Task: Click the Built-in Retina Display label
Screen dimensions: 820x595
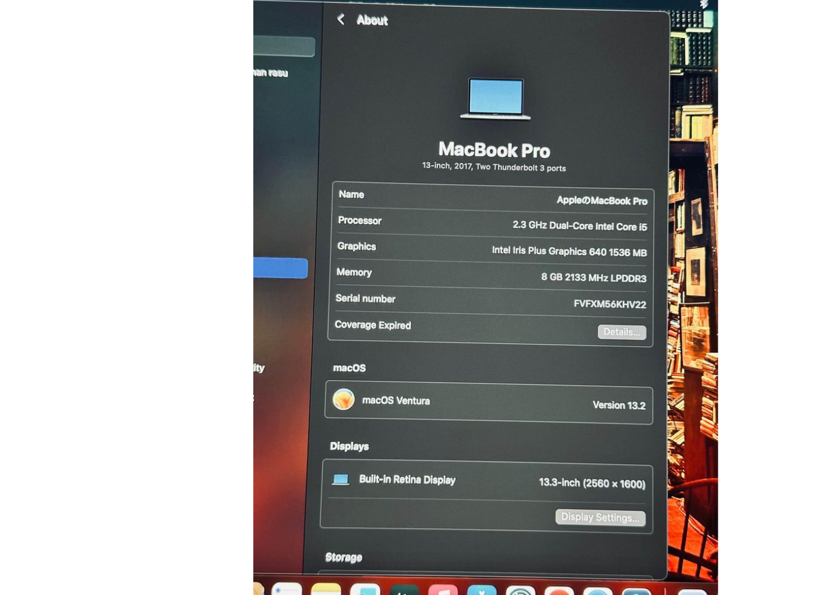Action: point(407,480)
